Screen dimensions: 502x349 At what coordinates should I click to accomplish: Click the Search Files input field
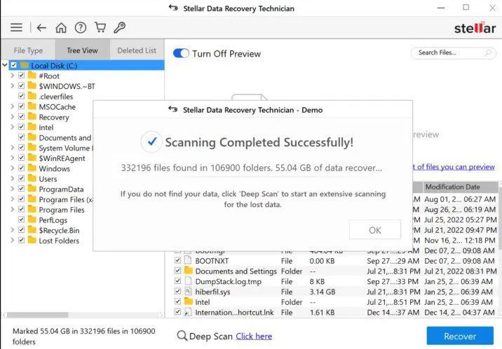pos(447,53)
